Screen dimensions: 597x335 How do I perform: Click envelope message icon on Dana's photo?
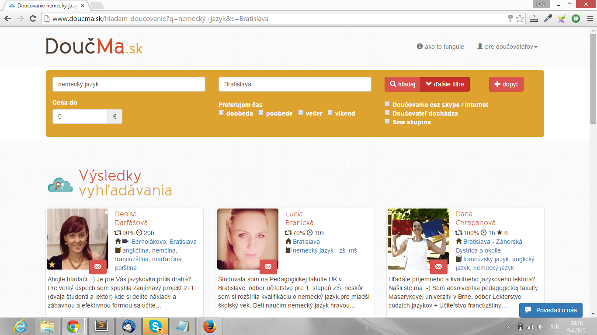[438, 267]
